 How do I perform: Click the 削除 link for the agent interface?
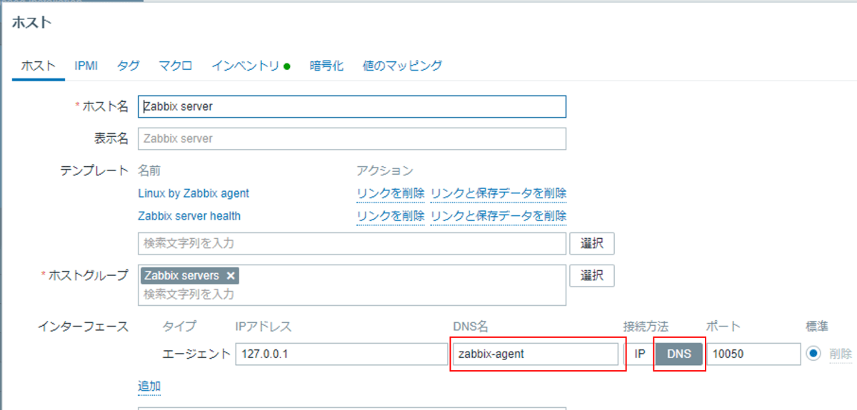coord(841,354)
